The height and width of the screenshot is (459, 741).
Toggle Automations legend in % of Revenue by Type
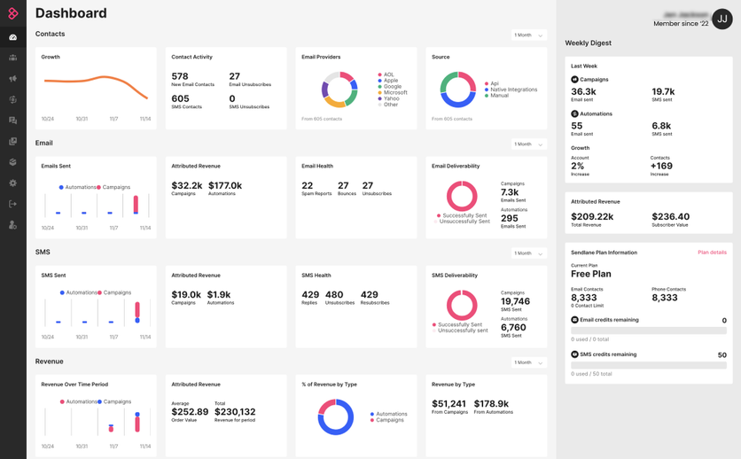(x=388, y=414)
